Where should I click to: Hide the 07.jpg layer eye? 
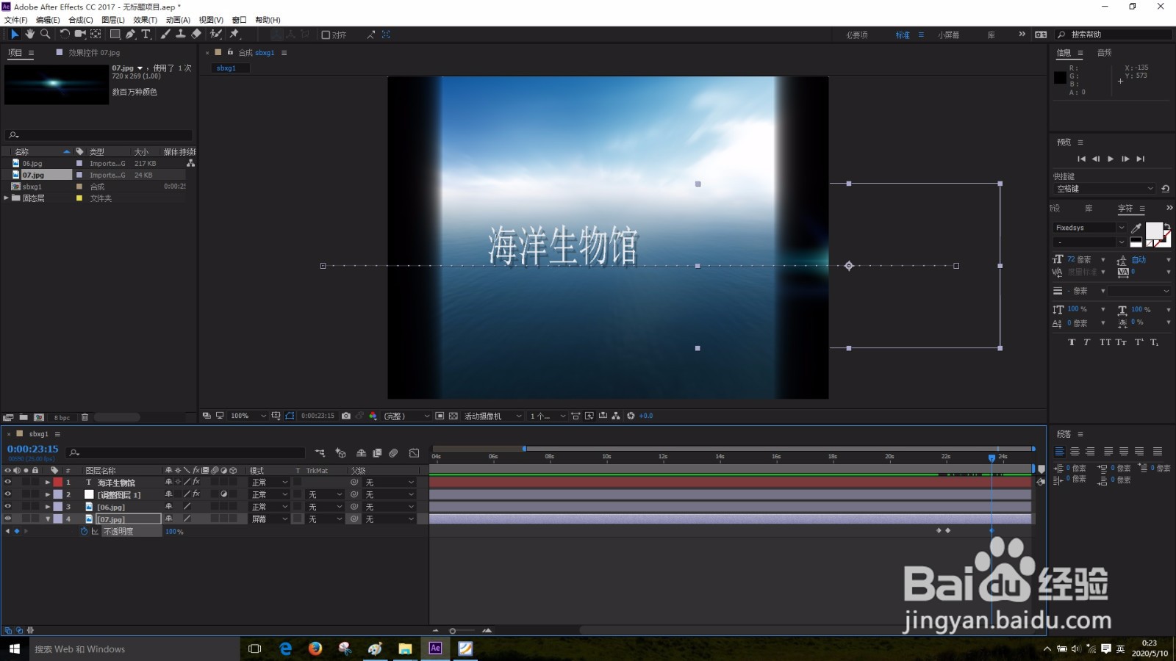[x=8, y=519]
